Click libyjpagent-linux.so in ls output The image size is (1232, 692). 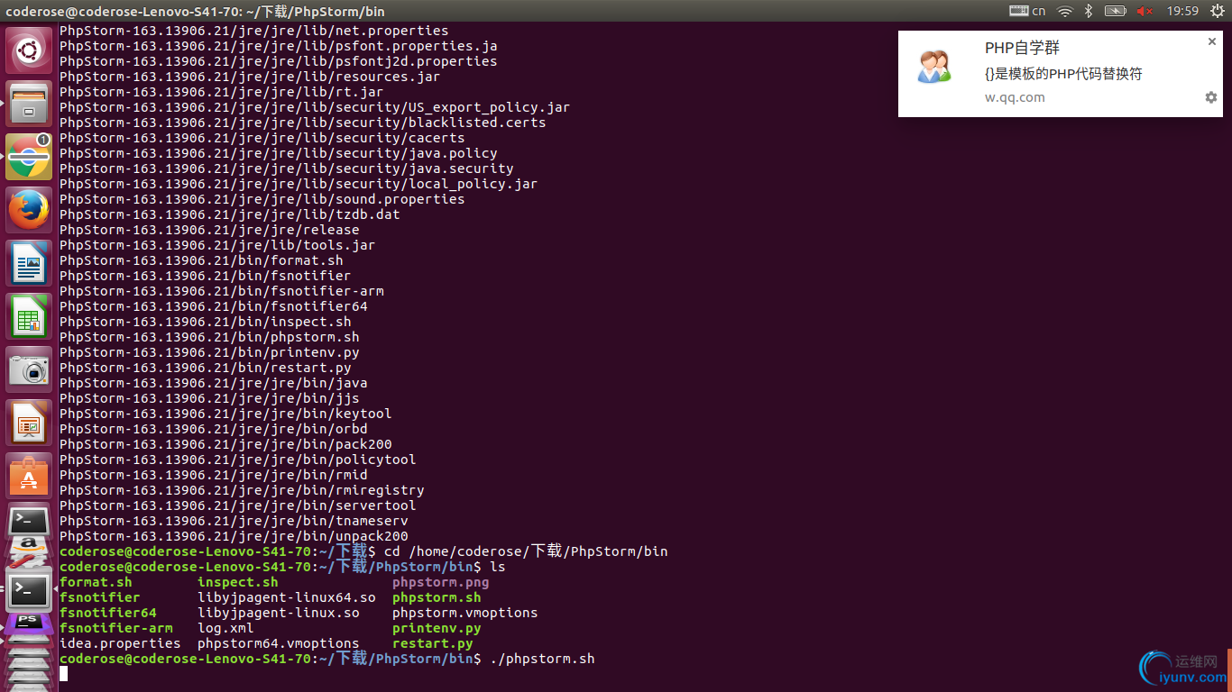tap(279, 613)
